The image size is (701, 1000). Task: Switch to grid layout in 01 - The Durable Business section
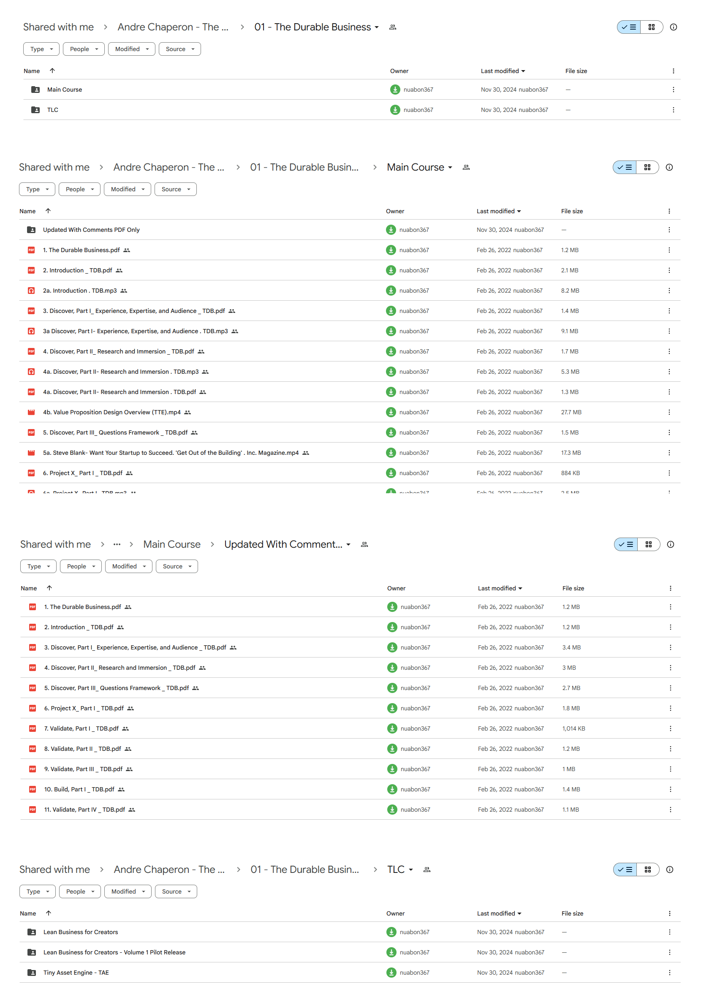click(651, 27)
